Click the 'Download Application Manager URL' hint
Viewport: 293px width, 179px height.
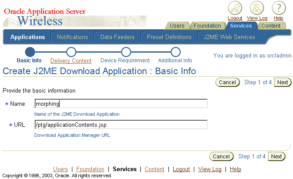72,135
